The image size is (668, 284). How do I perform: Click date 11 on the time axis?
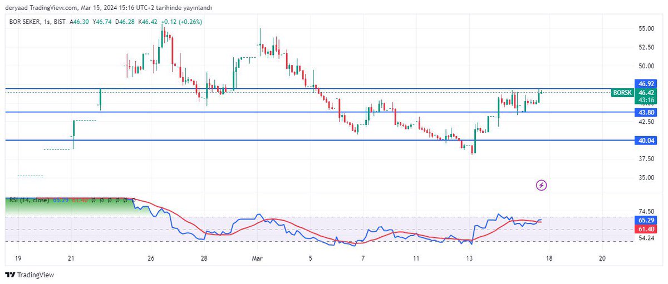tap(416, 258)
